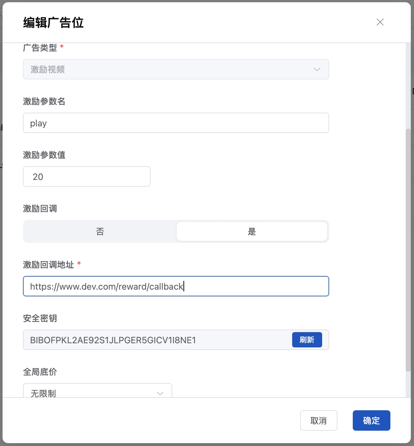414x446 pixels.
Task: Click the 安全密钥 label text
Action: [x=40, y=318]
